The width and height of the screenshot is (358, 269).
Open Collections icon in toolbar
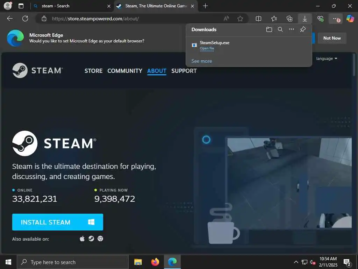[289, 19]
